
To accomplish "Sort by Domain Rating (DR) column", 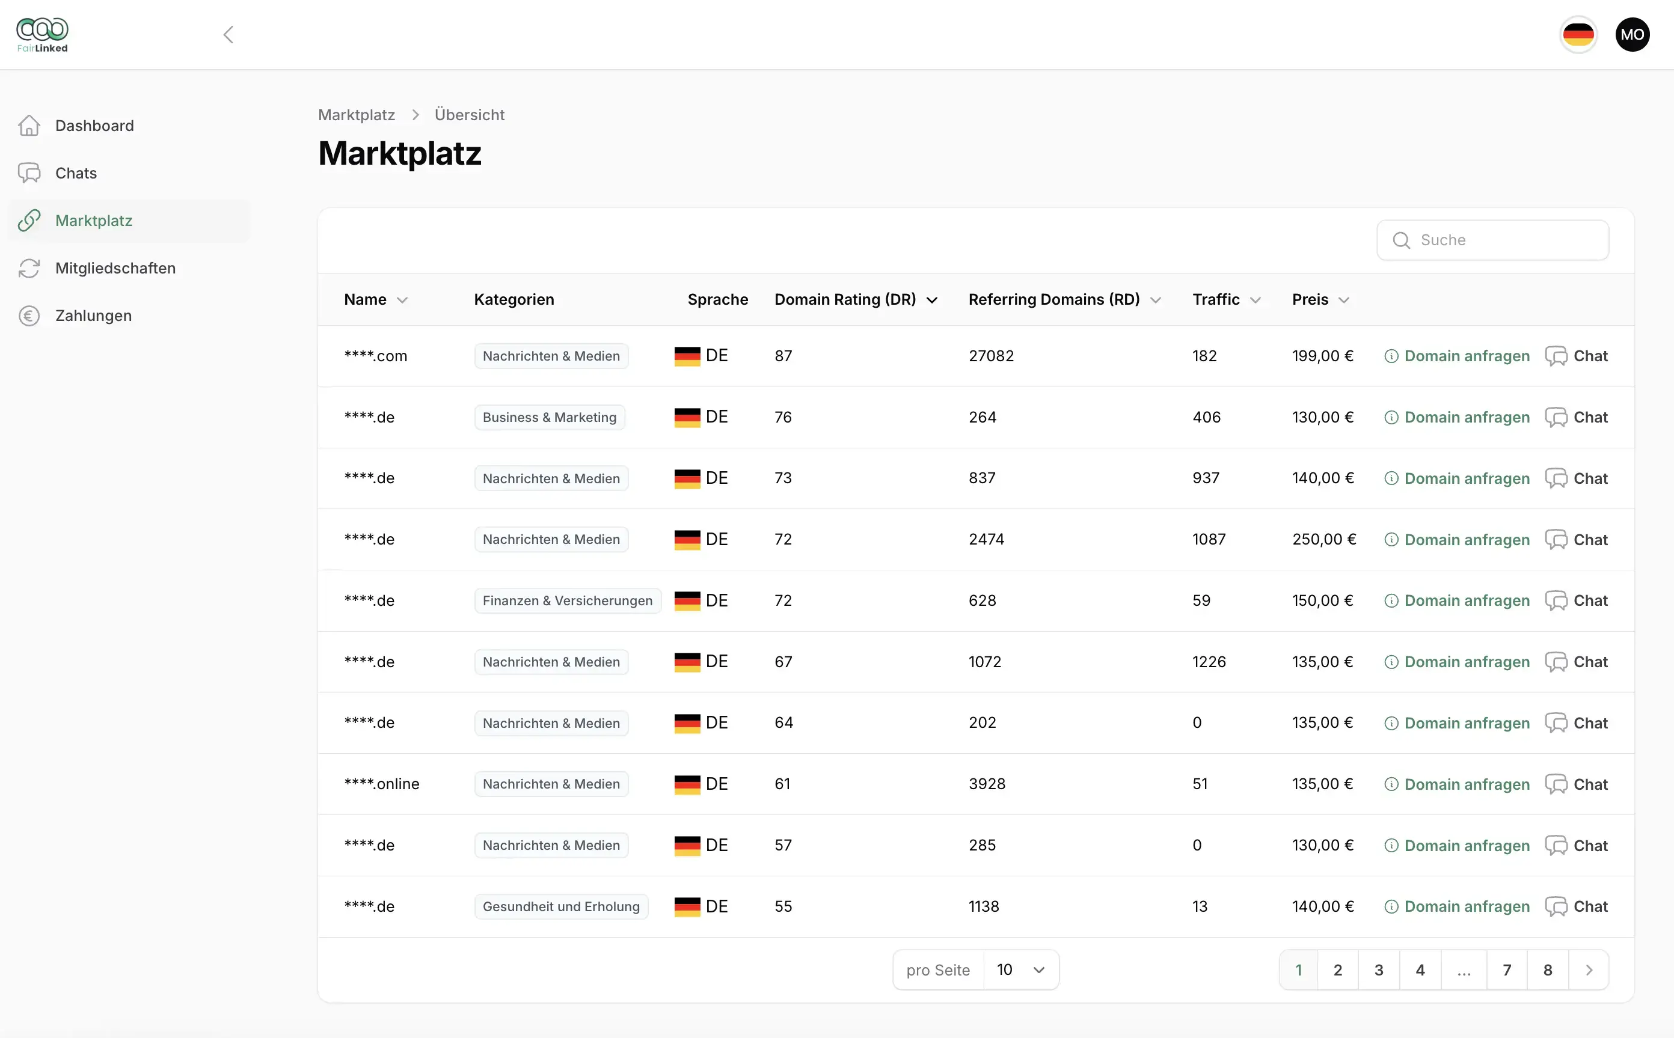I will click(856, 299).
